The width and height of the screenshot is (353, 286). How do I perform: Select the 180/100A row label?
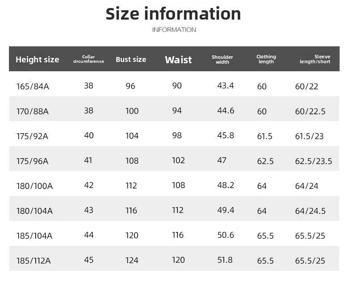tap(34, 186)
